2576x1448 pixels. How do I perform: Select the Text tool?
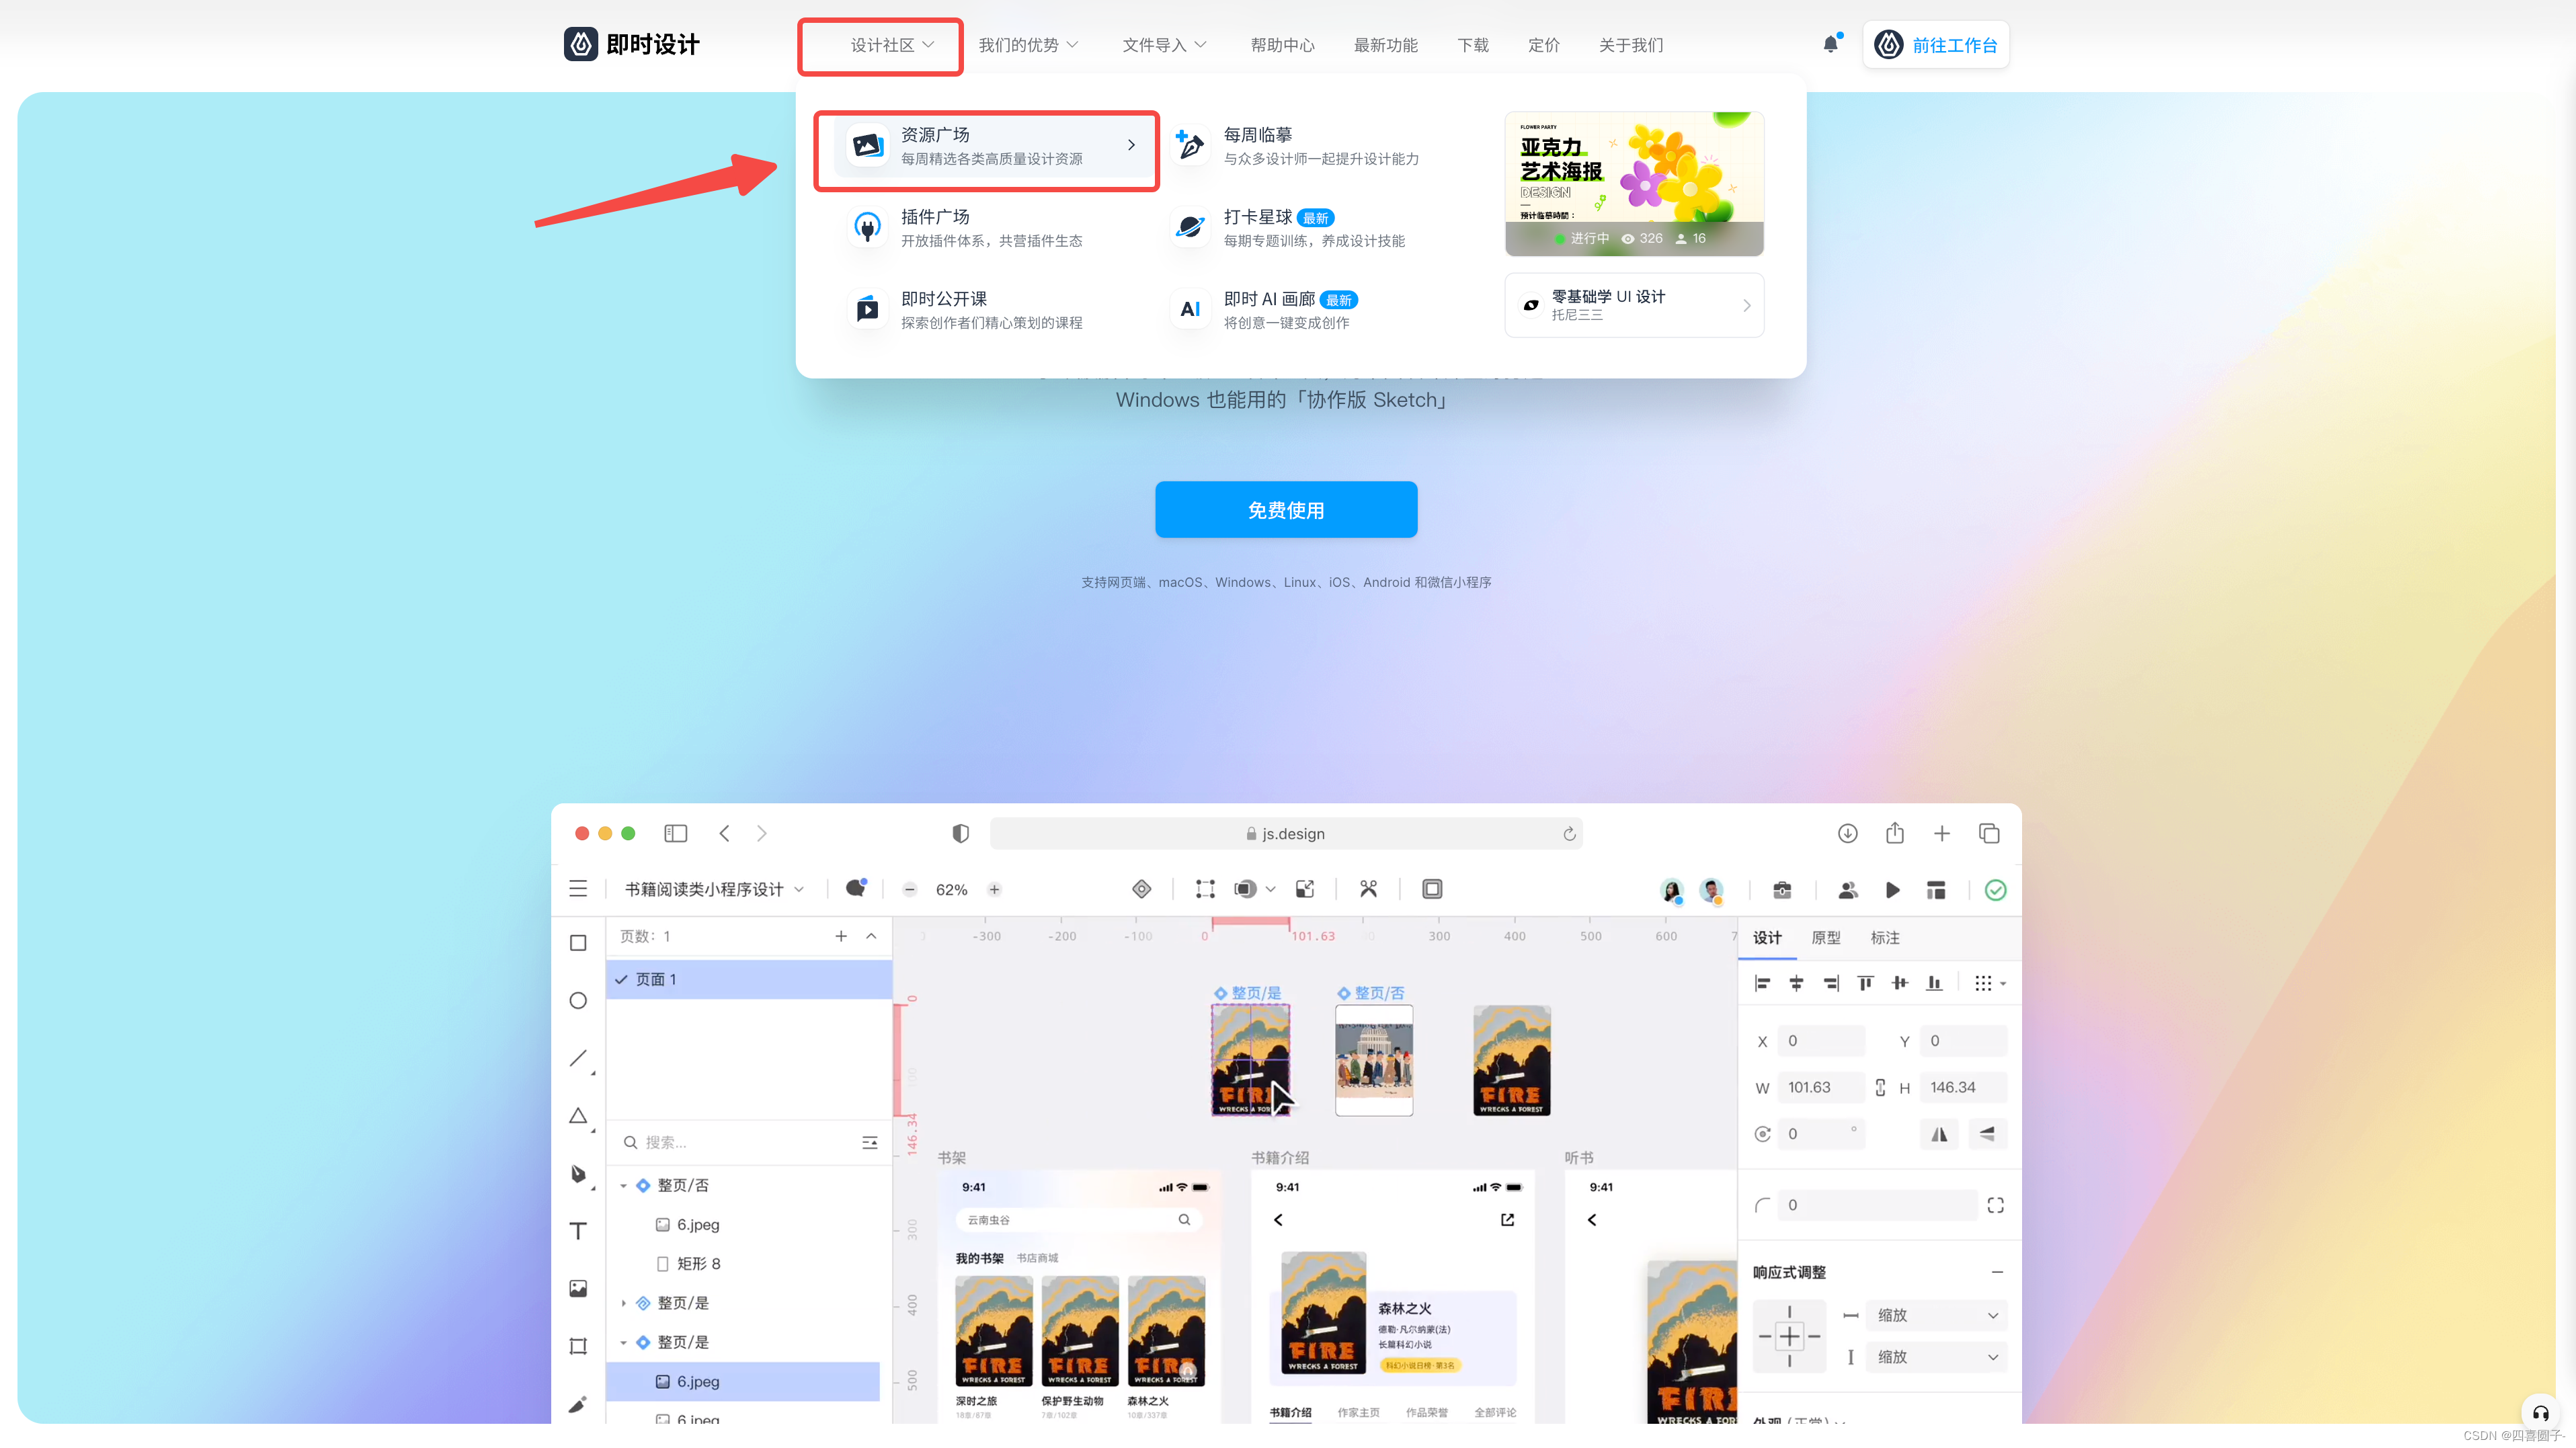pyautogui.click(x=578, y=1231)
